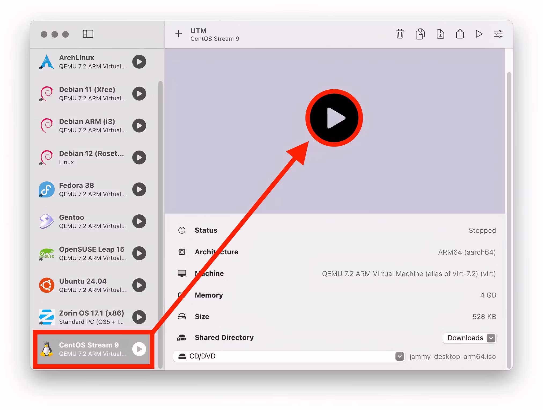Click the move VM document icon
Image resolution: width=543 pixels, height=410 pixels.
pyautogui.click(x=440, y=34)
